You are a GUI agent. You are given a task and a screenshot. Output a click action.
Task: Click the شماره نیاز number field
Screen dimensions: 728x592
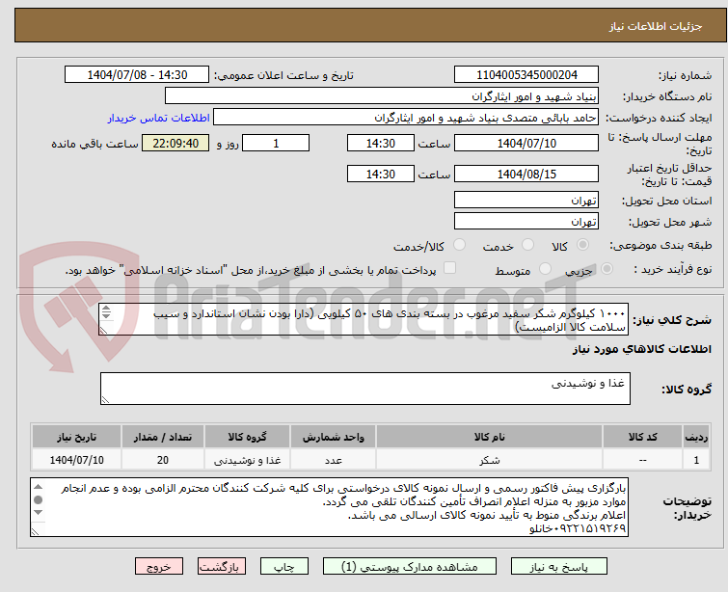tap(526, 75)
